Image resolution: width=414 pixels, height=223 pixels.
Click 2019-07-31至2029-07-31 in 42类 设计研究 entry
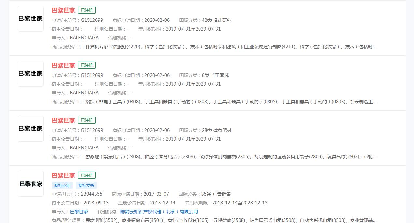193,29
